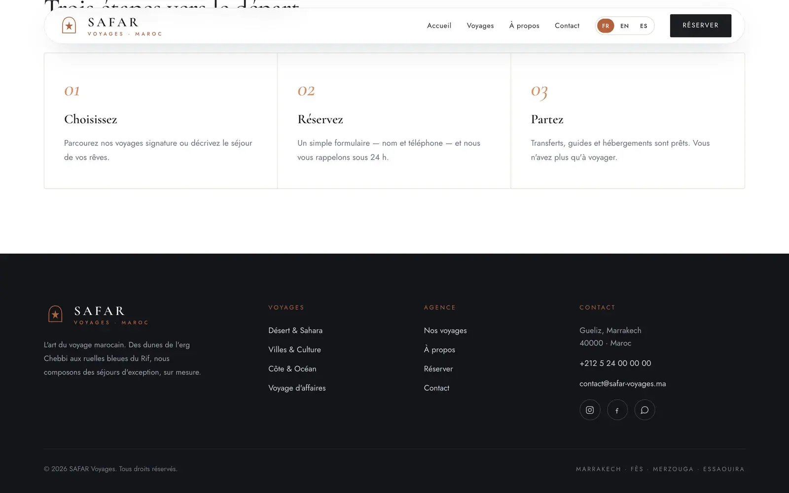Open the WhatsApp chat icon in footer
This screenshot has height=493, width=789.
[645, 410]
